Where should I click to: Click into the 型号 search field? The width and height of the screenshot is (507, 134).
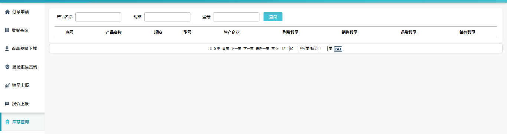[236, 17]
